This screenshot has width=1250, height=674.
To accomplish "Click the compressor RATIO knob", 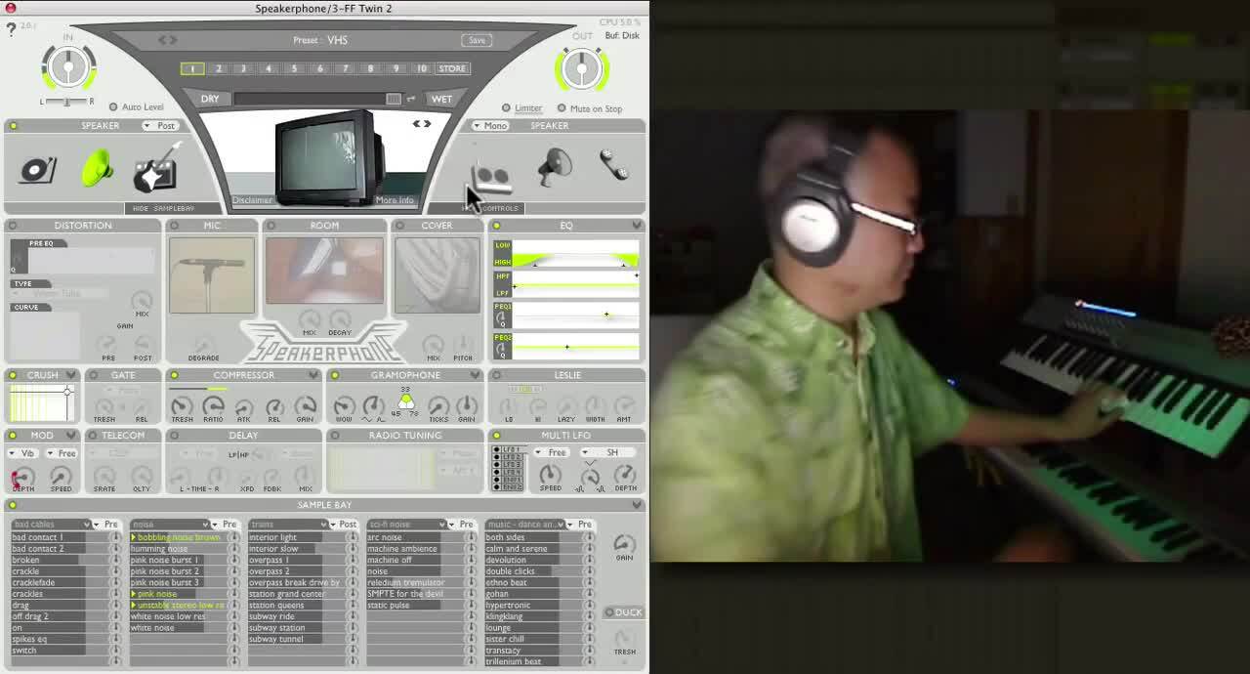I will coord(213,405).
